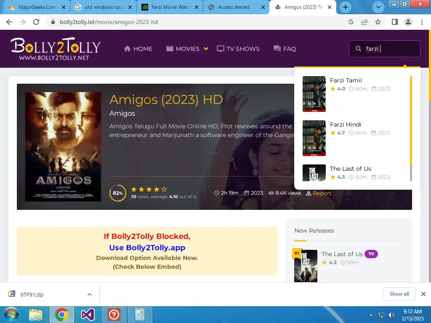Open Visual Studio from taskbar
The width and height of the screenshot is (431, 323).
point(88,315)
